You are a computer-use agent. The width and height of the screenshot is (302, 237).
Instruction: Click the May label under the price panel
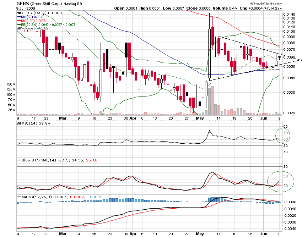tap(200, 118)
